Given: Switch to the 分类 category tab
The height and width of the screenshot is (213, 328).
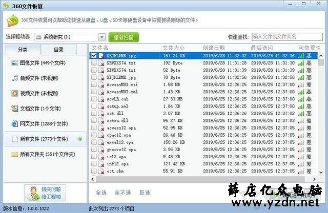Looking at the screenshot, I should point(23,50).
